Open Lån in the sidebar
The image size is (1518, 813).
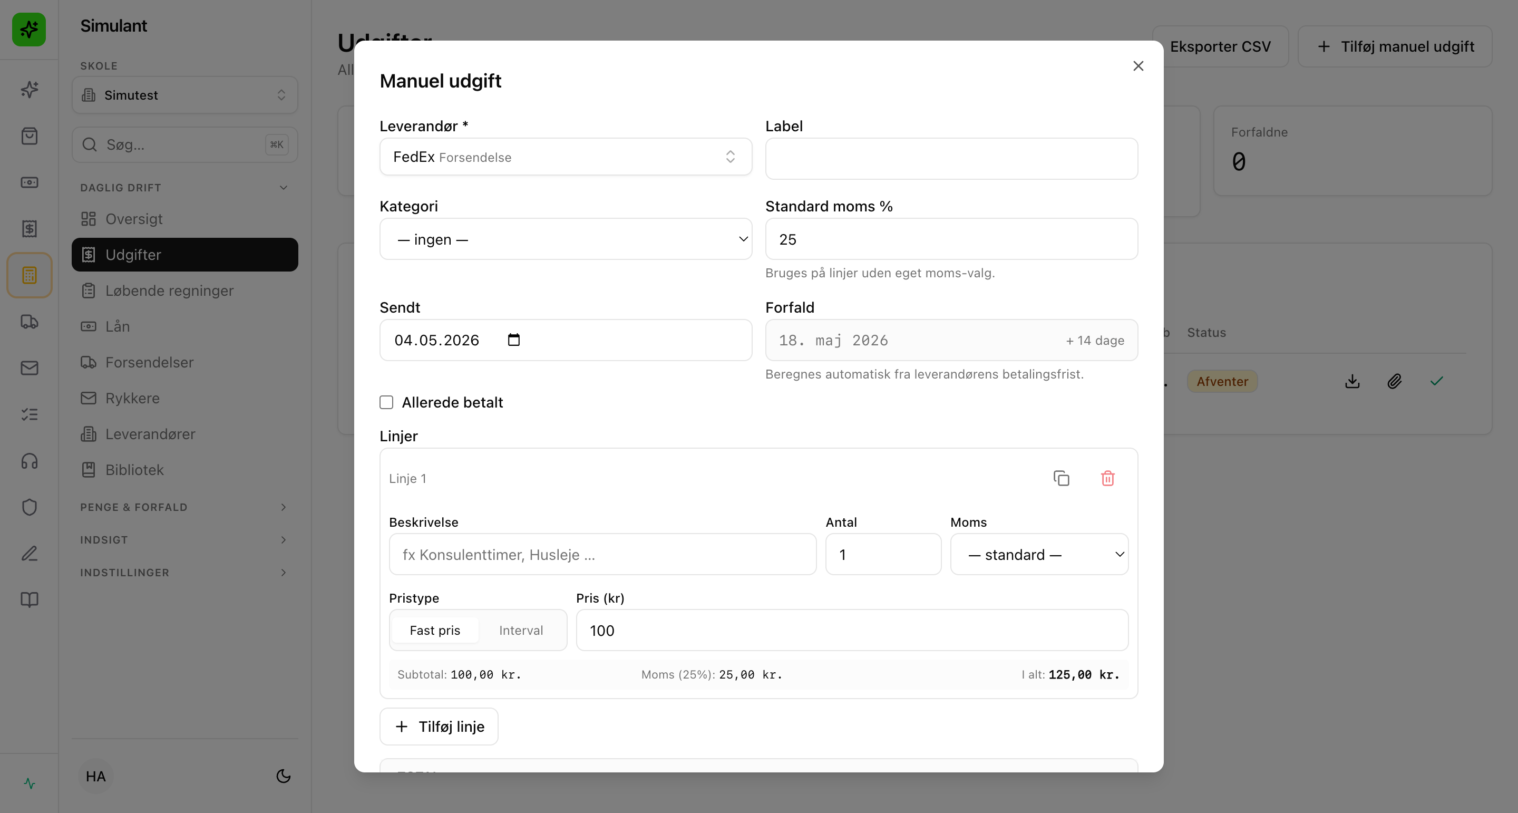(x=185, y=326)
